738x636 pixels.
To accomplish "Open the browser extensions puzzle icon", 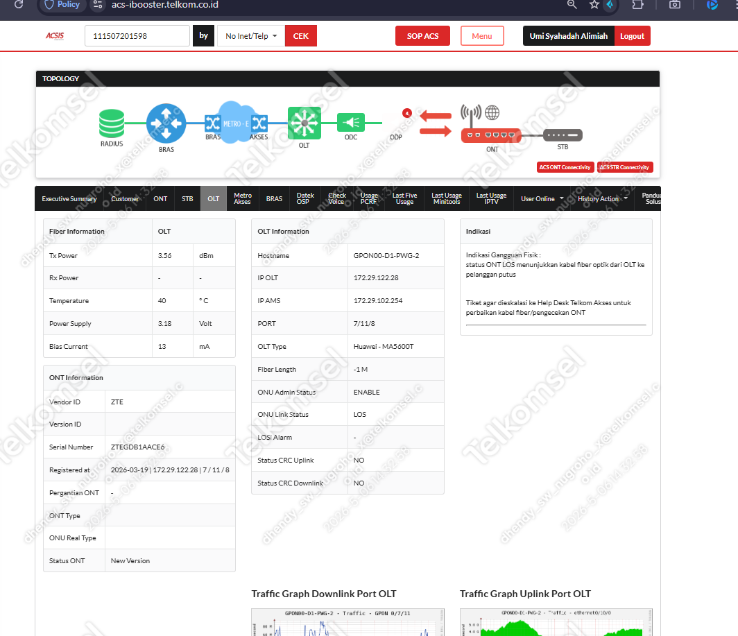I will click(637, 5).
